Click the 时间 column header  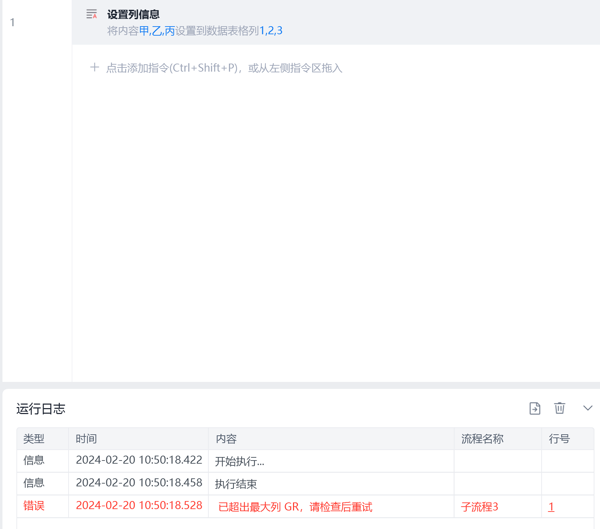click(86, 439)
